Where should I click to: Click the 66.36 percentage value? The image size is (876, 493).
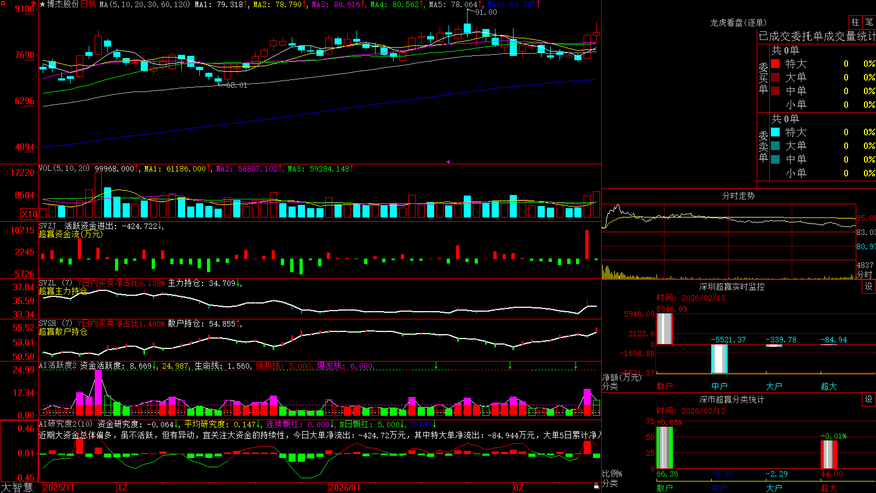click(667, 474)
